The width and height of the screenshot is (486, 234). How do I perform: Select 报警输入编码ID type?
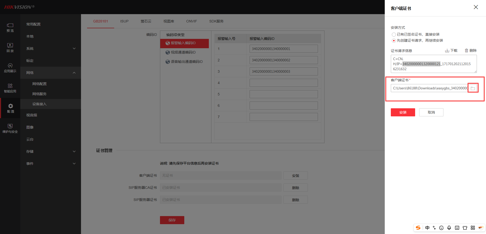tap(185, 43)
